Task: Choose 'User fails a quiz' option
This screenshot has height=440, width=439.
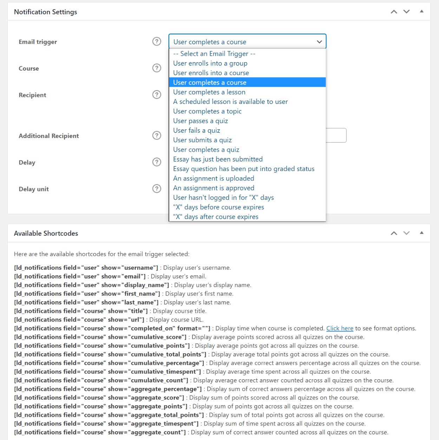Action: coord(247,130)
